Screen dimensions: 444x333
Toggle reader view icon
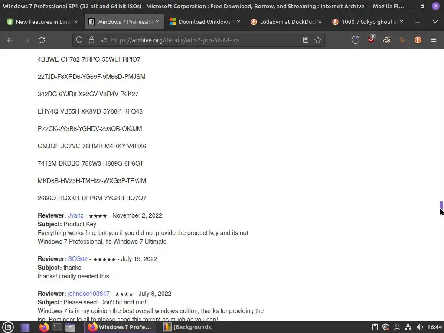click(306, 40)
